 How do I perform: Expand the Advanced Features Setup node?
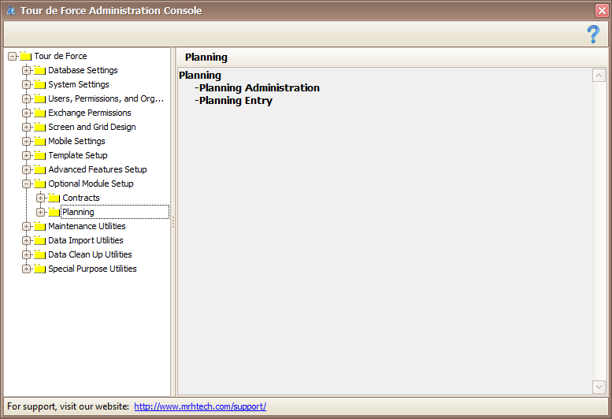(x=26, y=169)
